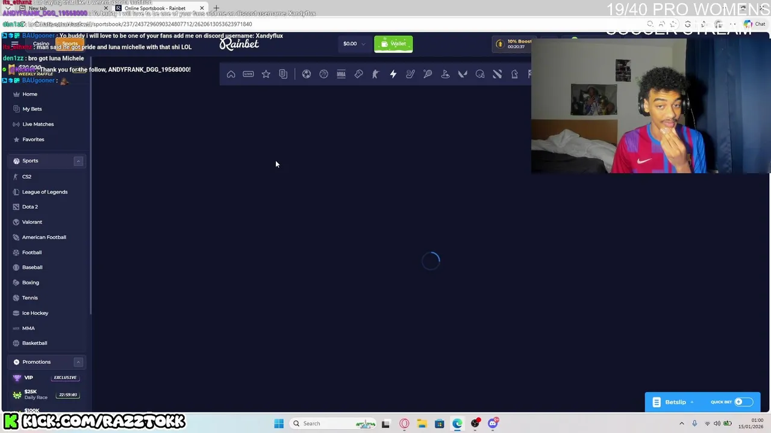The image size is (771, 433).
Task: Collapse the Promotions section in sidebar
Action: [78, 362]
